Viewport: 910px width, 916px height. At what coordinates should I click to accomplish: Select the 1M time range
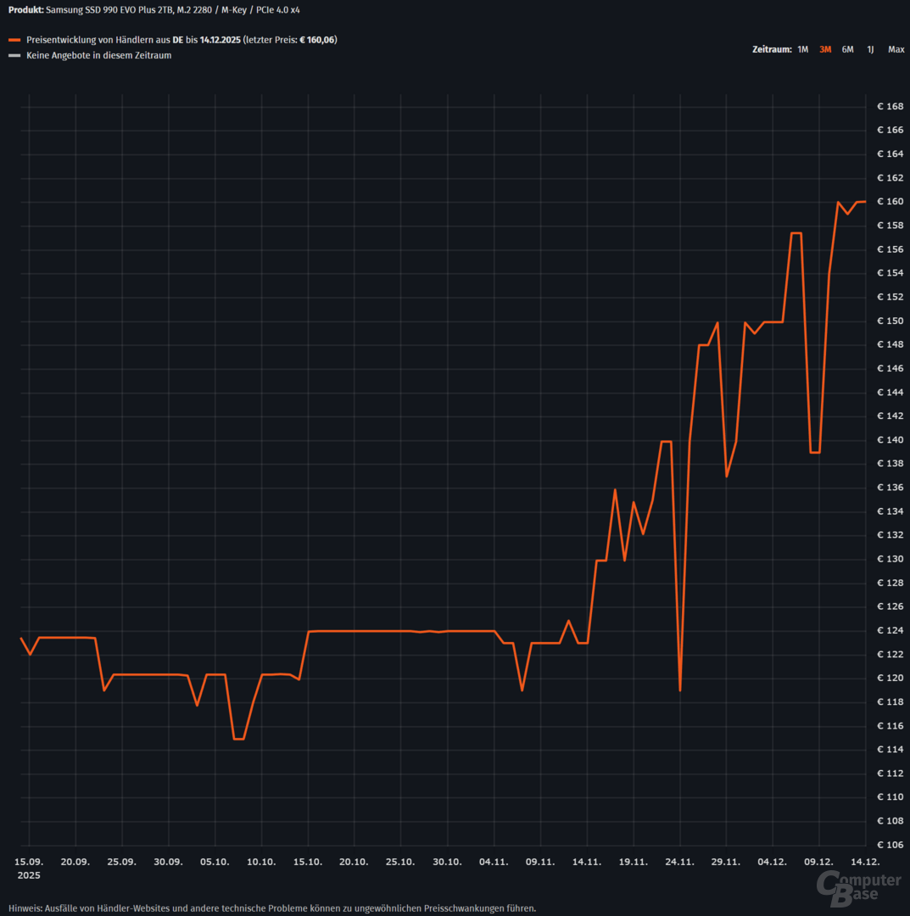point(802,49)
